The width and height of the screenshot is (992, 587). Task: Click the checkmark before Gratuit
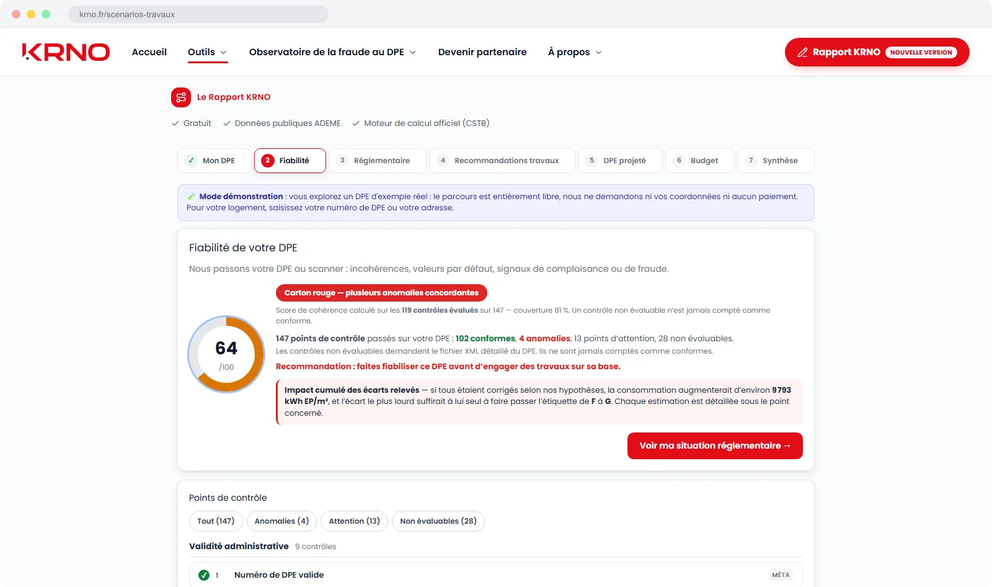pos(175,123)
